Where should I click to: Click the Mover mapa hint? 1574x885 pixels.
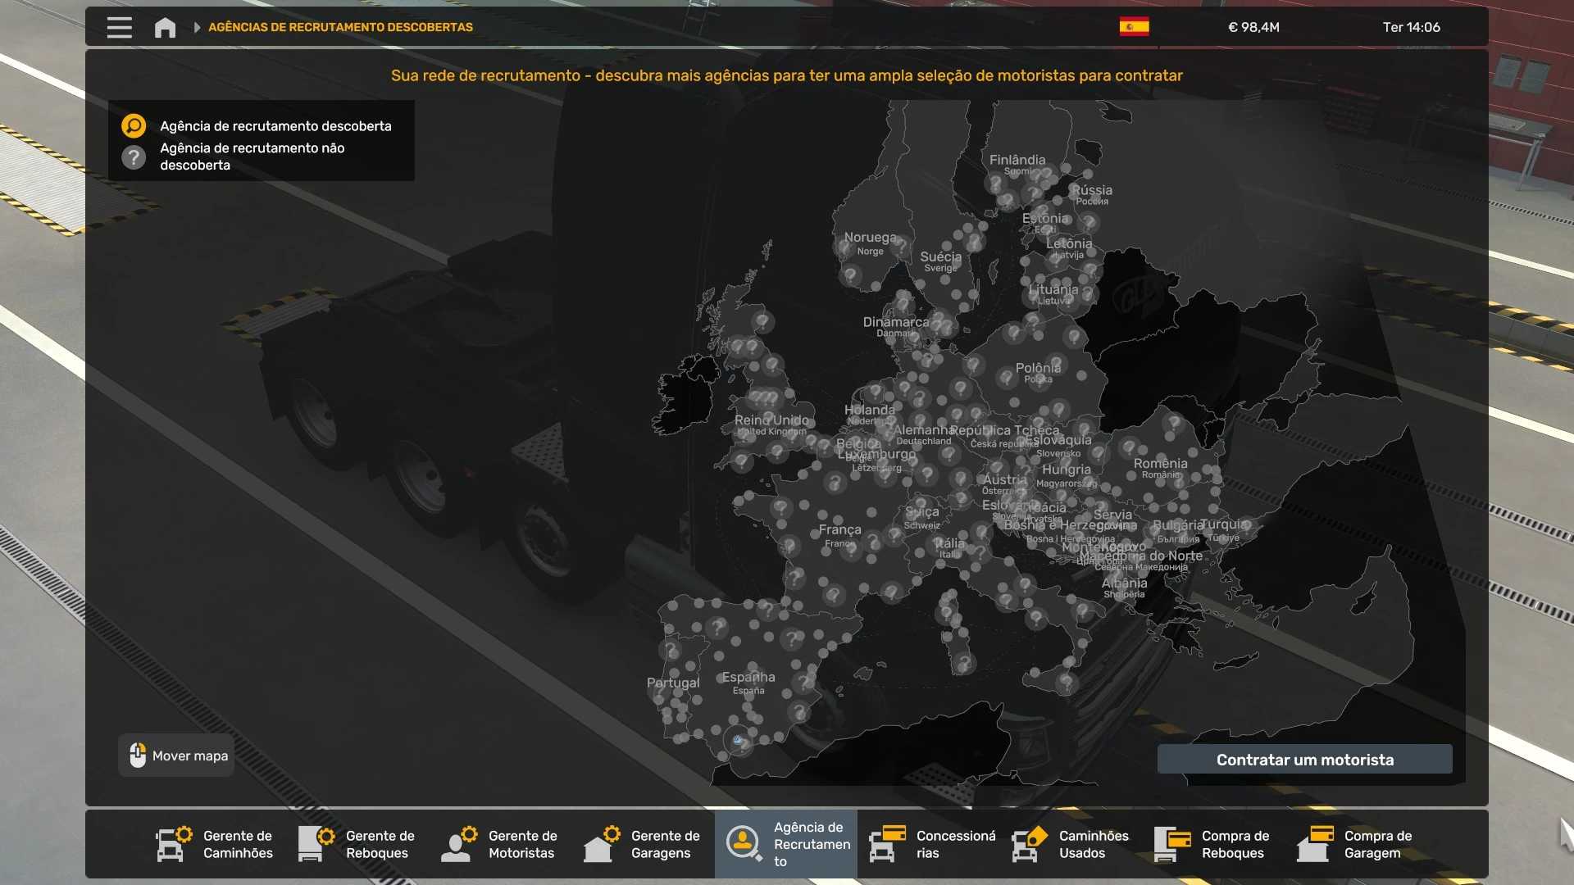pyautogui.click(x=177, y=756)
